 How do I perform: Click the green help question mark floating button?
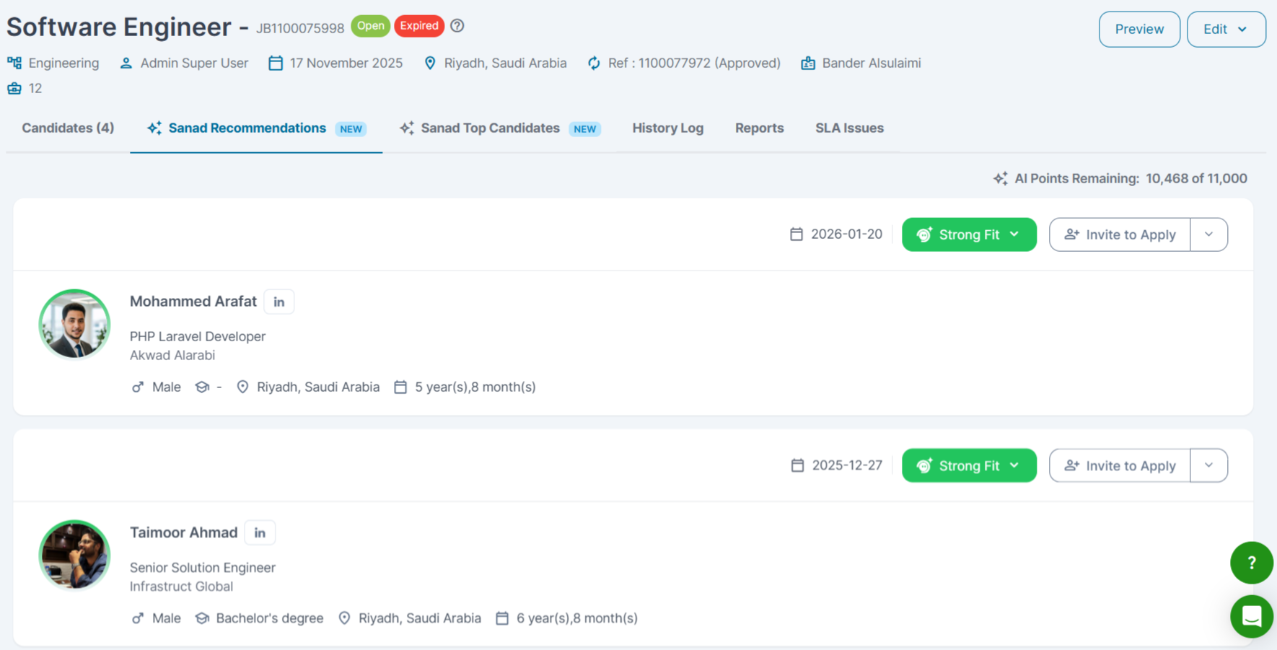click(x=1251, y=563)
